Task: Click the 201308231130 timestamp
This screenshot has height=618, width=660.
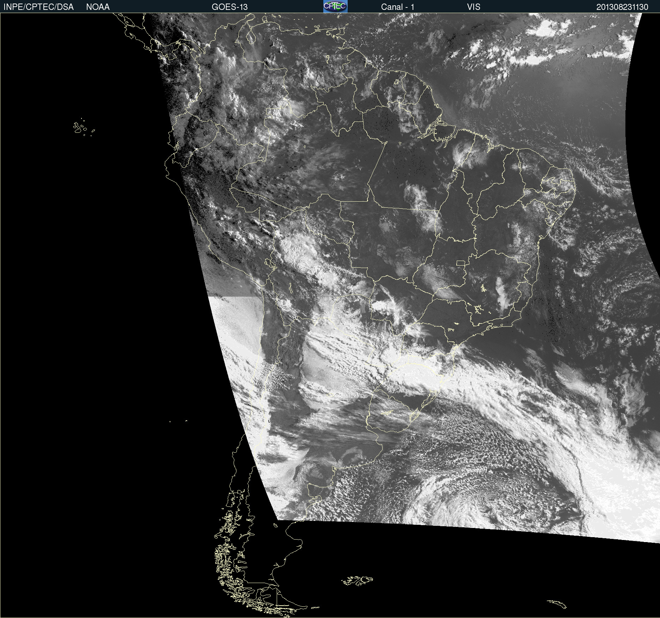Action: tap(622, 7)
